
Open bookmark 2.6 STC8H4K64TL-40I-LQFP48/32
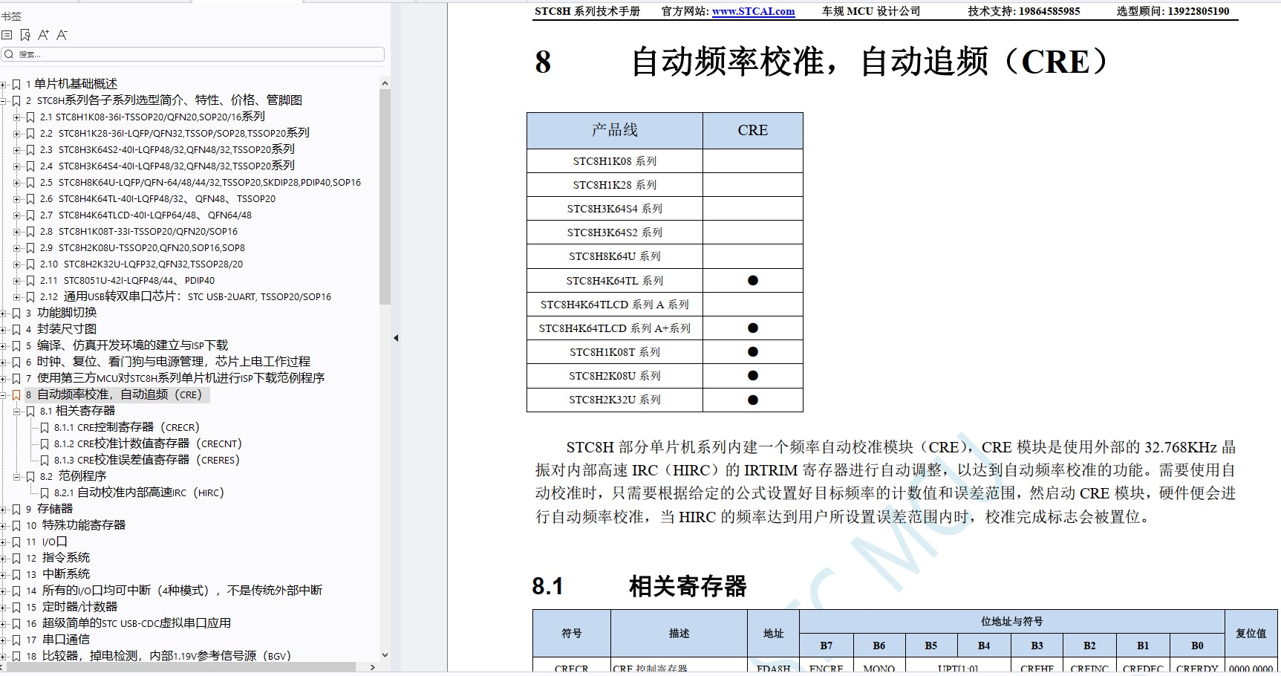click(157, 199)
